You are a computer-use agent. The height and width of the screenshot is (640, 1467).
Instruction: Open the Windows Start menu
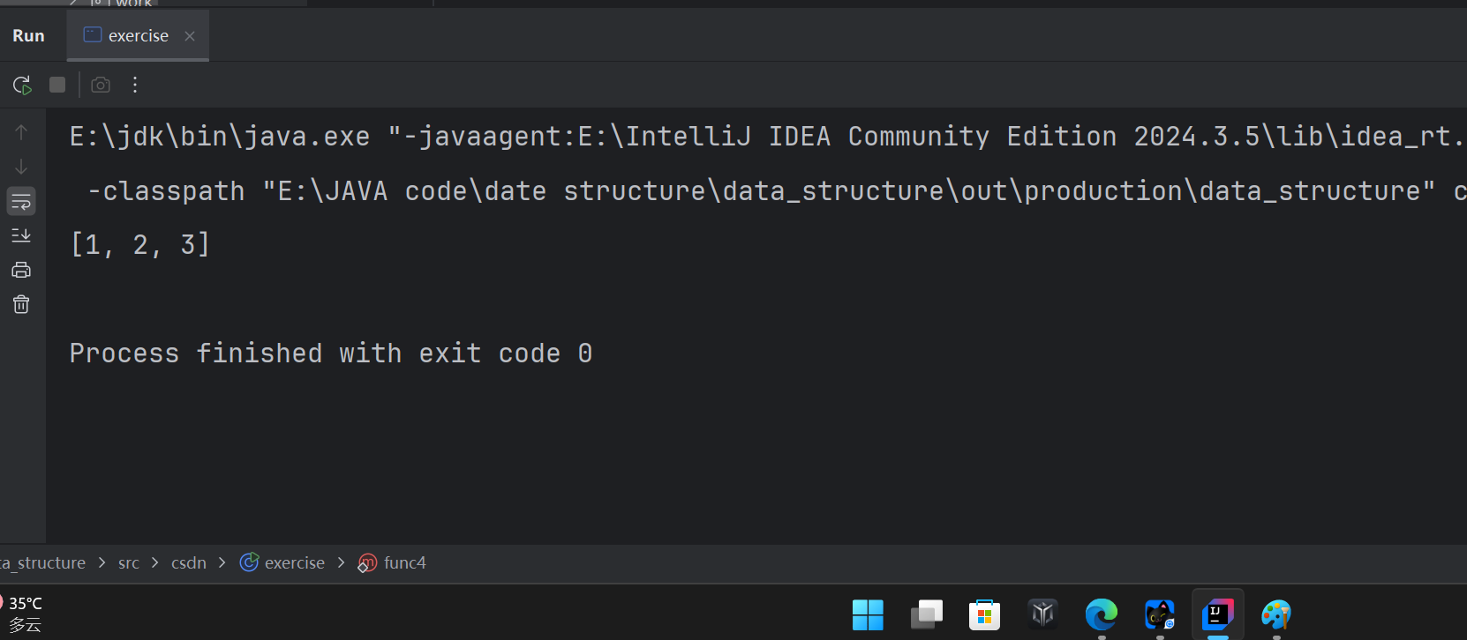pyautogui.click(x=868, y=614)
